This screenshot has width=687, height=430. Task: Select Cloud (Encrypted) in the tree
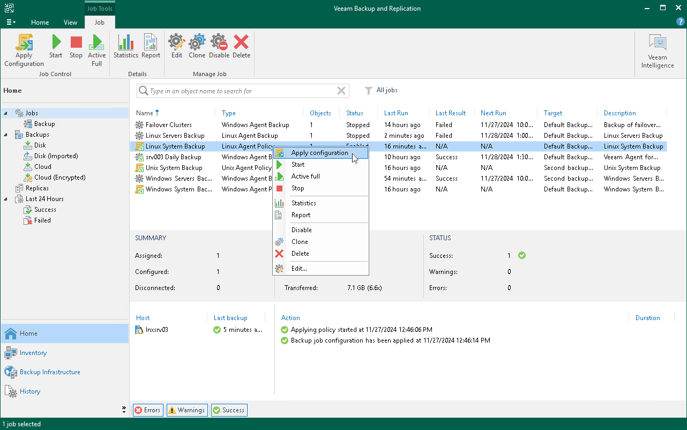60,177
